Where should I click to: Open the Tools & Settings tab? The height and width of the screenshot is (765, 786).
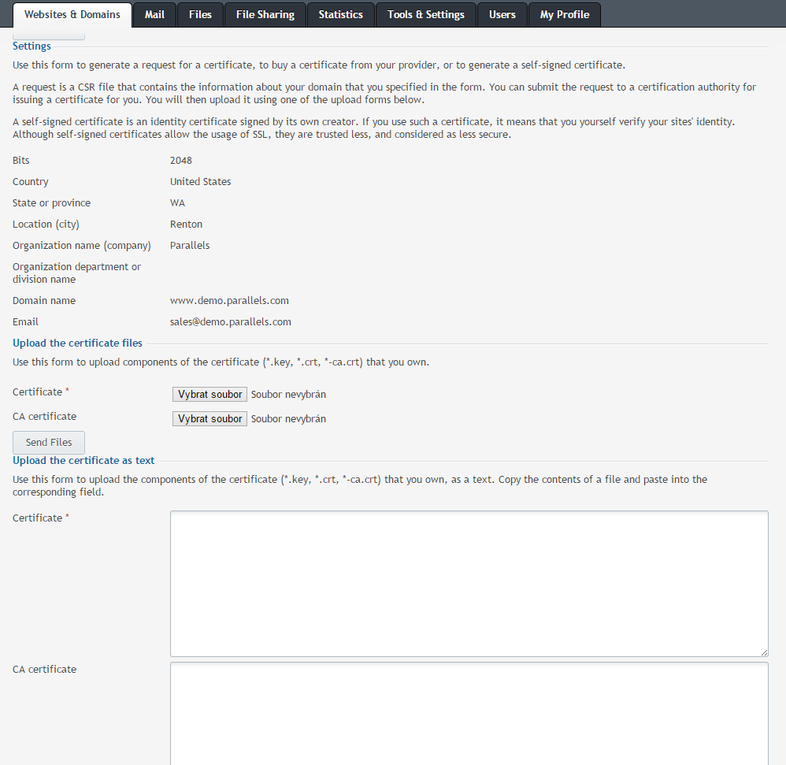[x=426, y=15]
